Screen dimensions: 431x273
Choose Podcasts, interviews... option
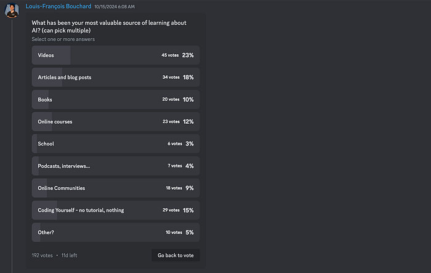click(x=116, y=166)
